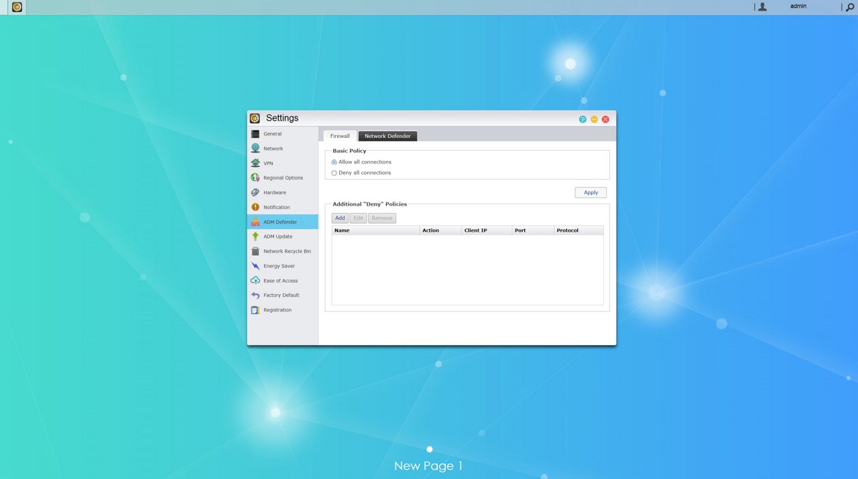Click the Energy Saver icon
The image size is (858, 479).
[255, 266]
